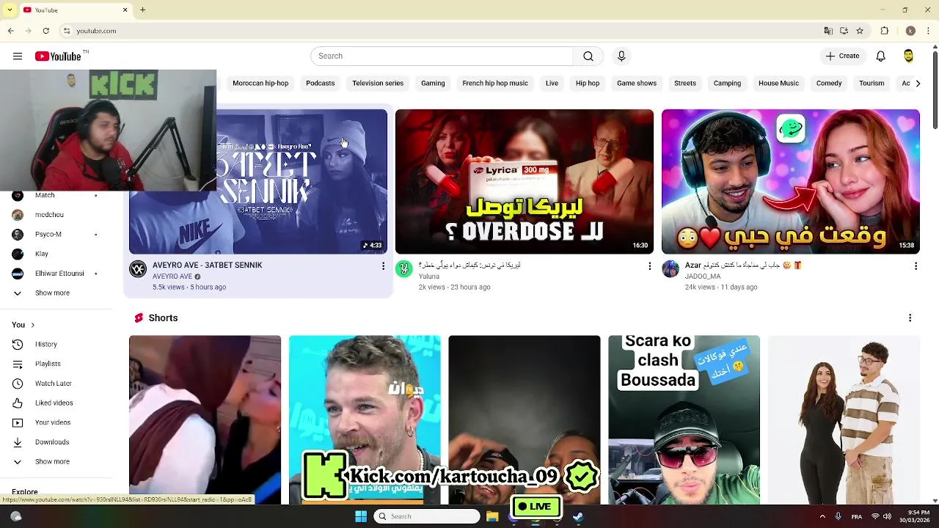Open more options for Yaluna video
Screen dimensions: 939x528
coord(649,266)
